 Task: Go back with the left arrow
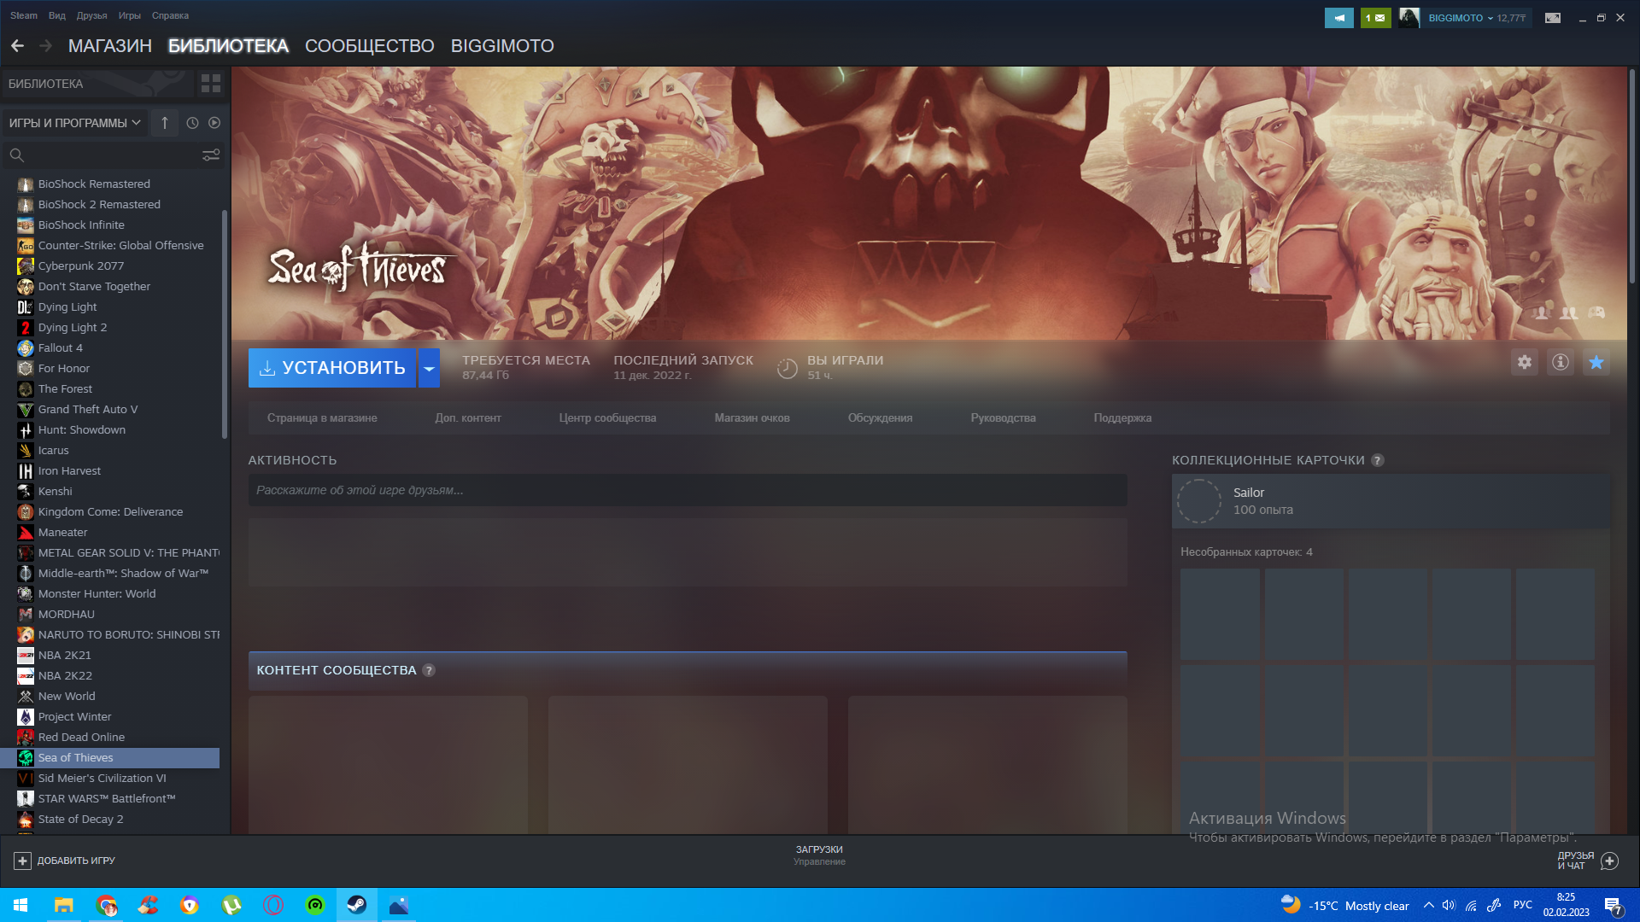point(17,46)
